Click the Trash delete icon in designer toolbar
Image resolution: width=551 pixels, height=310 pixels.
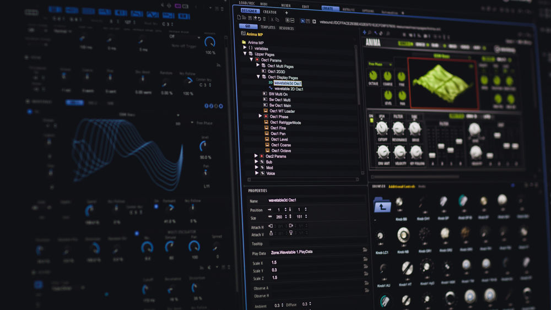(x=264, y=19)
